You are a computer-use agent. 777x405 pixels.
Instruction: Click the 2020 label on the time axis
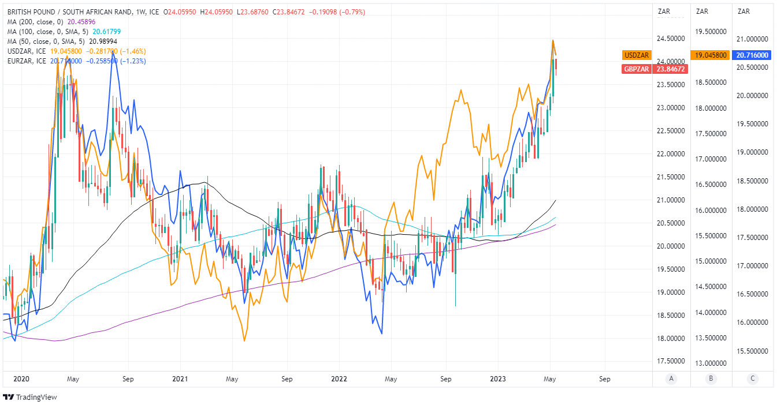point(21,379)
